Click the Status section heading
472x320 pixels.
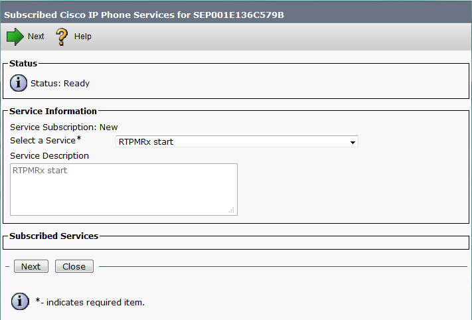click(x=23, y=64)
